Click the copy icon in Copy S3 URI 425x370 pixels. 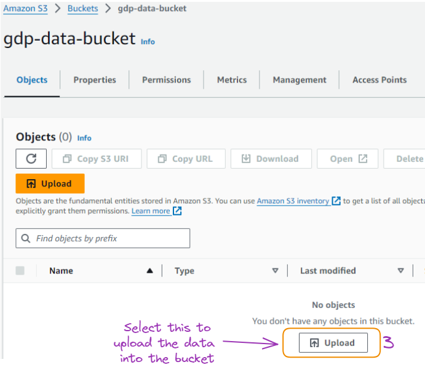[67, 159]
